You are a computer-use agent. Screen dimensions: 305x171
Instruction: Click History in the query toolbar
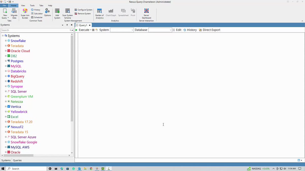click(190, 30)
